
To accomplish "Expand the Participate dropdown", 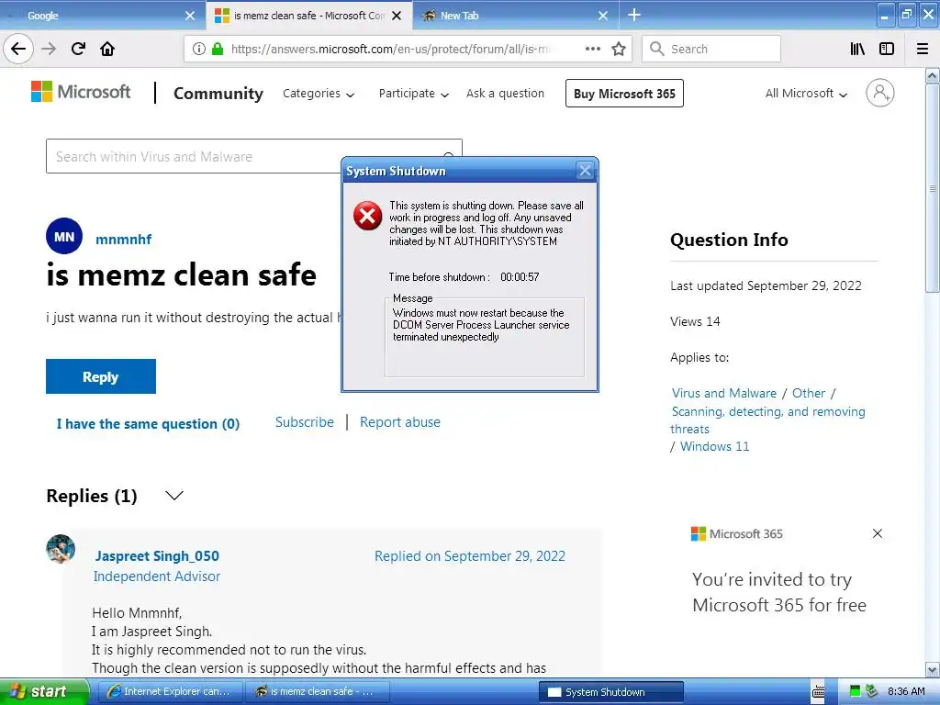I will pyautogui.click(x=414, y=94).
